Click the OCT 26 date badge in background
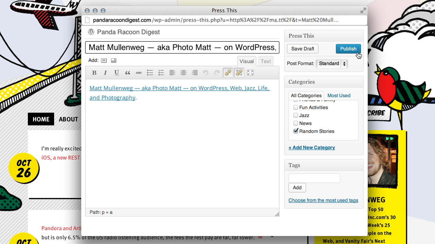 pos(24,168)
